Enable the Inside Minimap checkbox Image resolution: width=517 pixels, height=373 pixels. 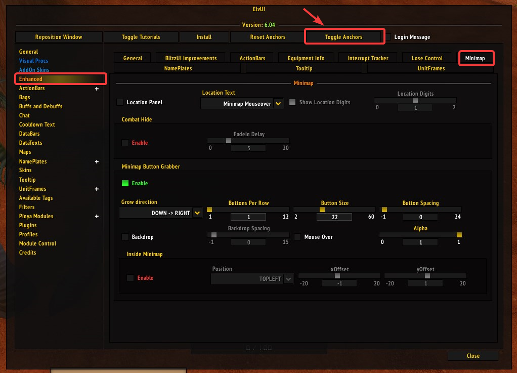[x=130, y=278]
